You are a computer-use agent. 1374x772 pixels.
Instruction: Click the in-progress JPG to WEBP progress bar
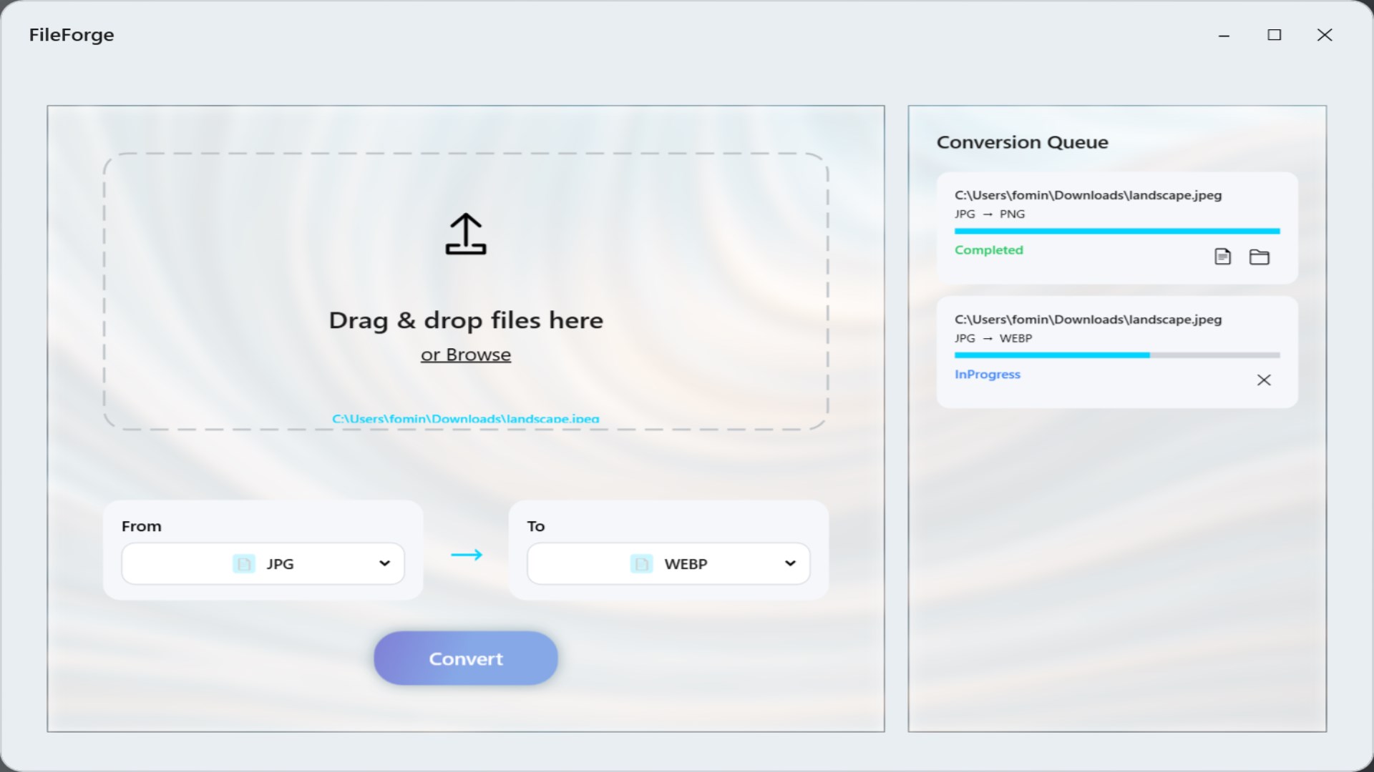click(x=1116, y=355)
